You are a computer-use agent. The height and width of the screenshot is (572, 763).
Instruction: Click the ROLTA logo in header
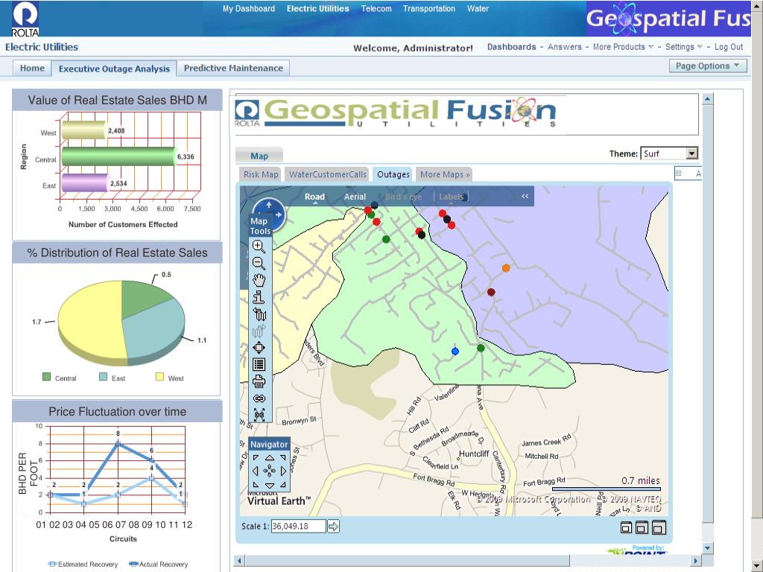pos(25,19)
